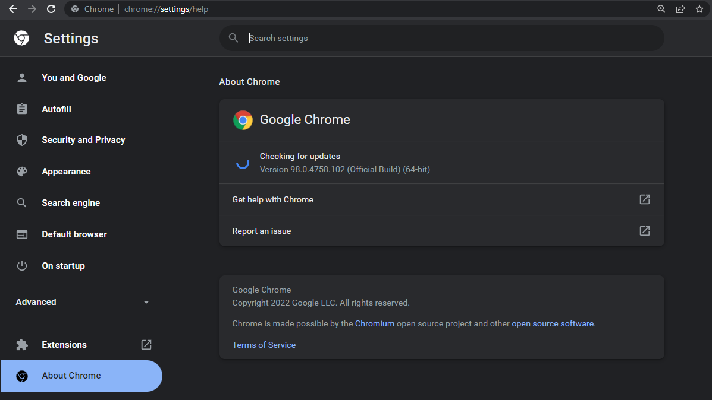Click the Copyright 2022 Google LLC text
Image resolution: width=712 pixels, height=400 pixels.
pos(321,303)
